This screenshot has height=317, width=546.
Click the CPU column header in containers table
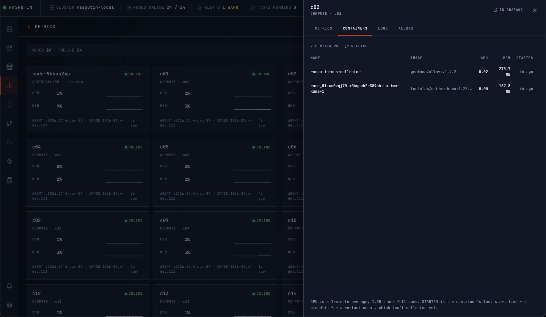[484, 58]
